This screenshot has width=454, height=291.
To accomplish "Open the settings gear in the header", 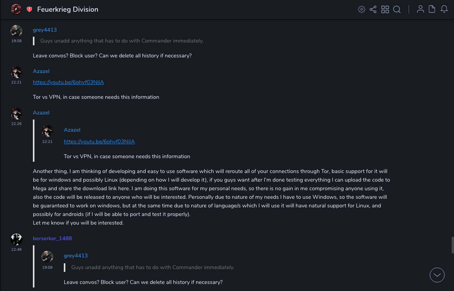I will [x=362, y=9].
